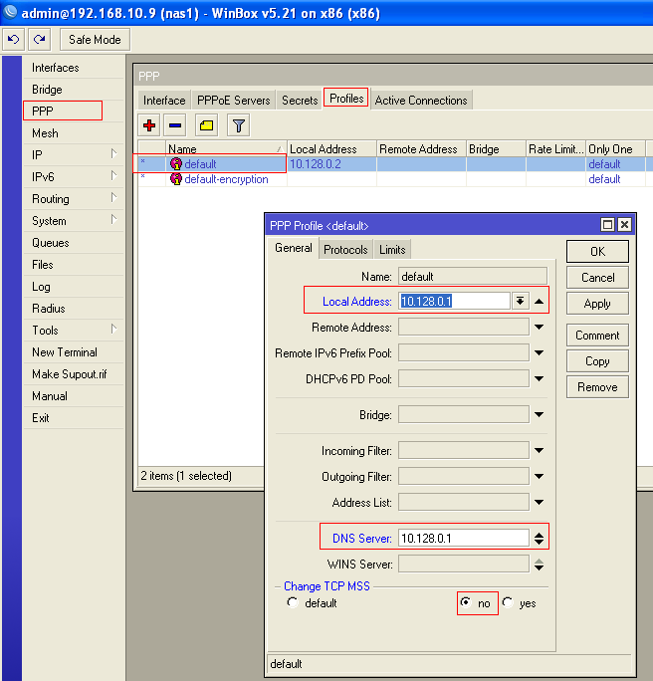Select the default-encryption profile icon

[x=176, y=179]
